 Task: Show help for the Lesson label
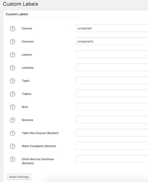pyautogui.click(x=13, y=55)
